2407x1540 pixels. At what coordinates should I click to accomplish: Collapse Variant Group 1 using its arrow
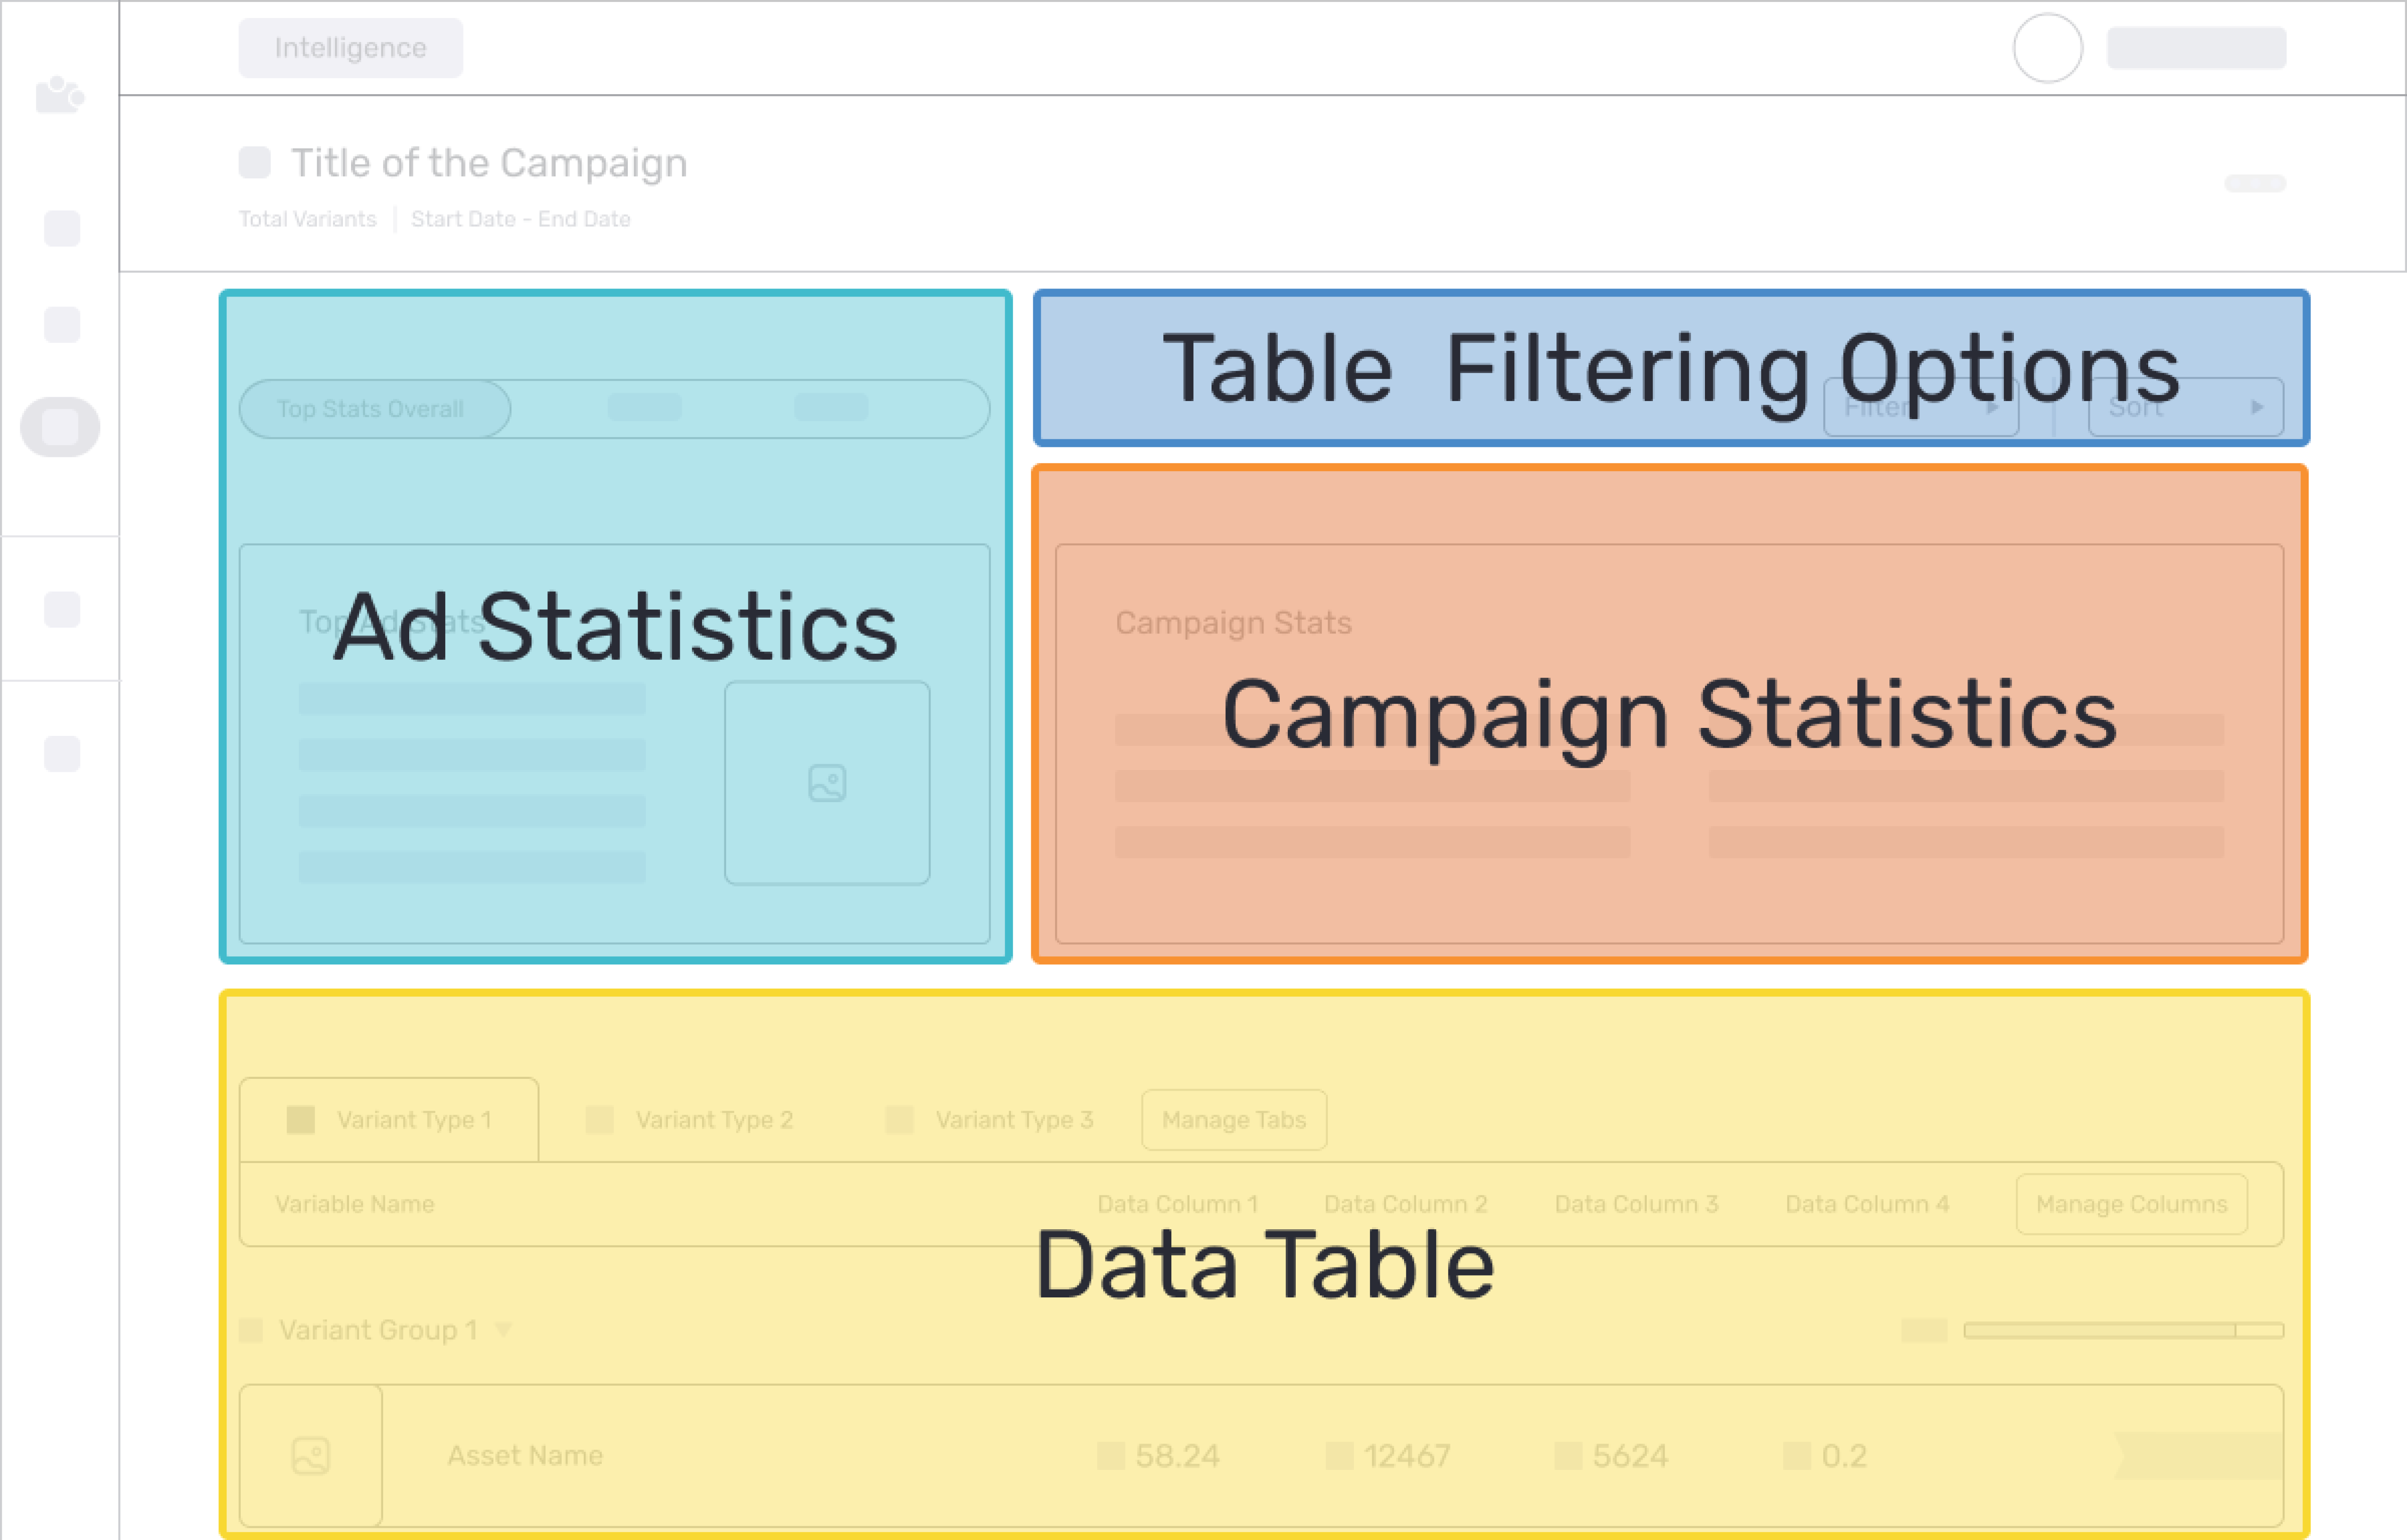pyautogui.click(x=503, y=1330)
